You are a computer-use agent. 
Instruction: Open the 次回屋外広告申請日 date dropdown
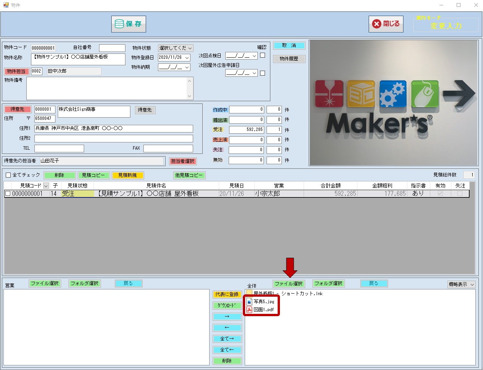[254, 73]
